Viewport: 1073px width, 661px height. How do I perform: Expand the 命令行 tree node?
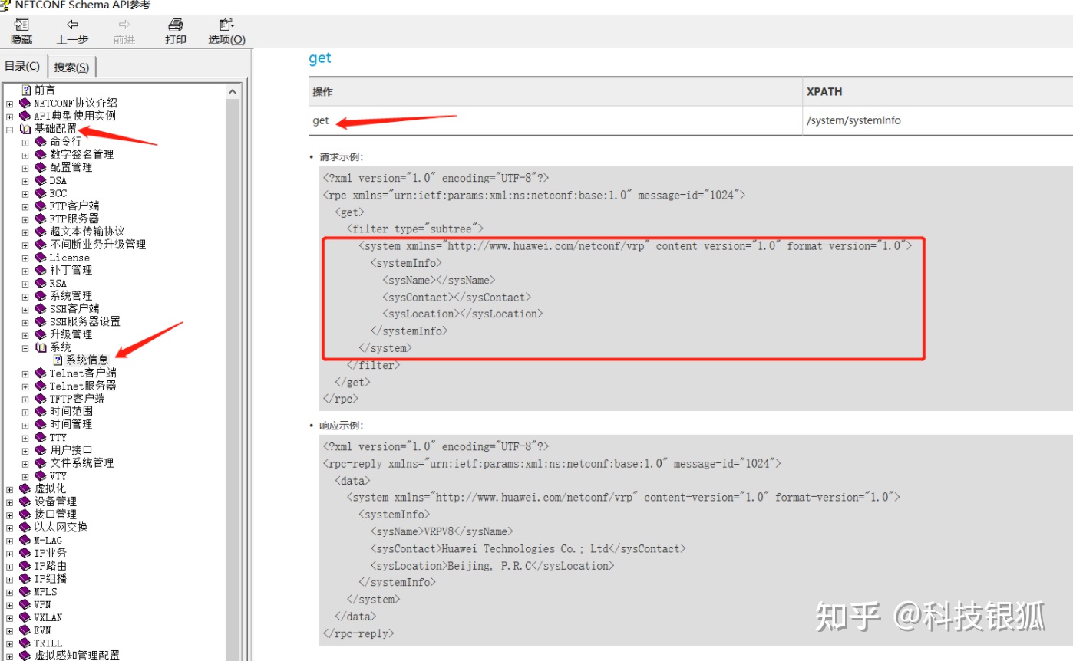coord(25,142)
